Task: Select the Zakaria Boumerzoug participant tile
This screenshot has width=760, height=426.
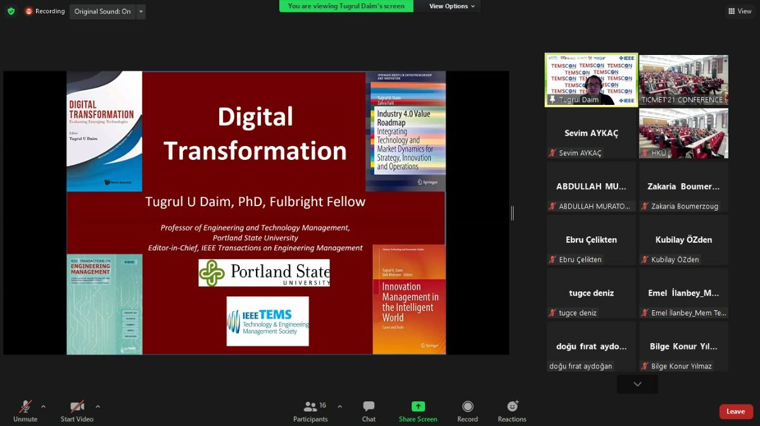Action: (683, 186)
